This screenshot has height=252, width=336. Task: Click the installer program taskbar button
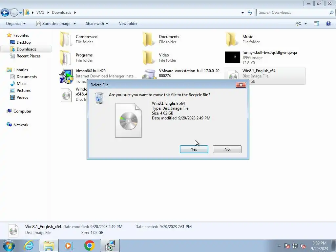[x=110, y=245]
